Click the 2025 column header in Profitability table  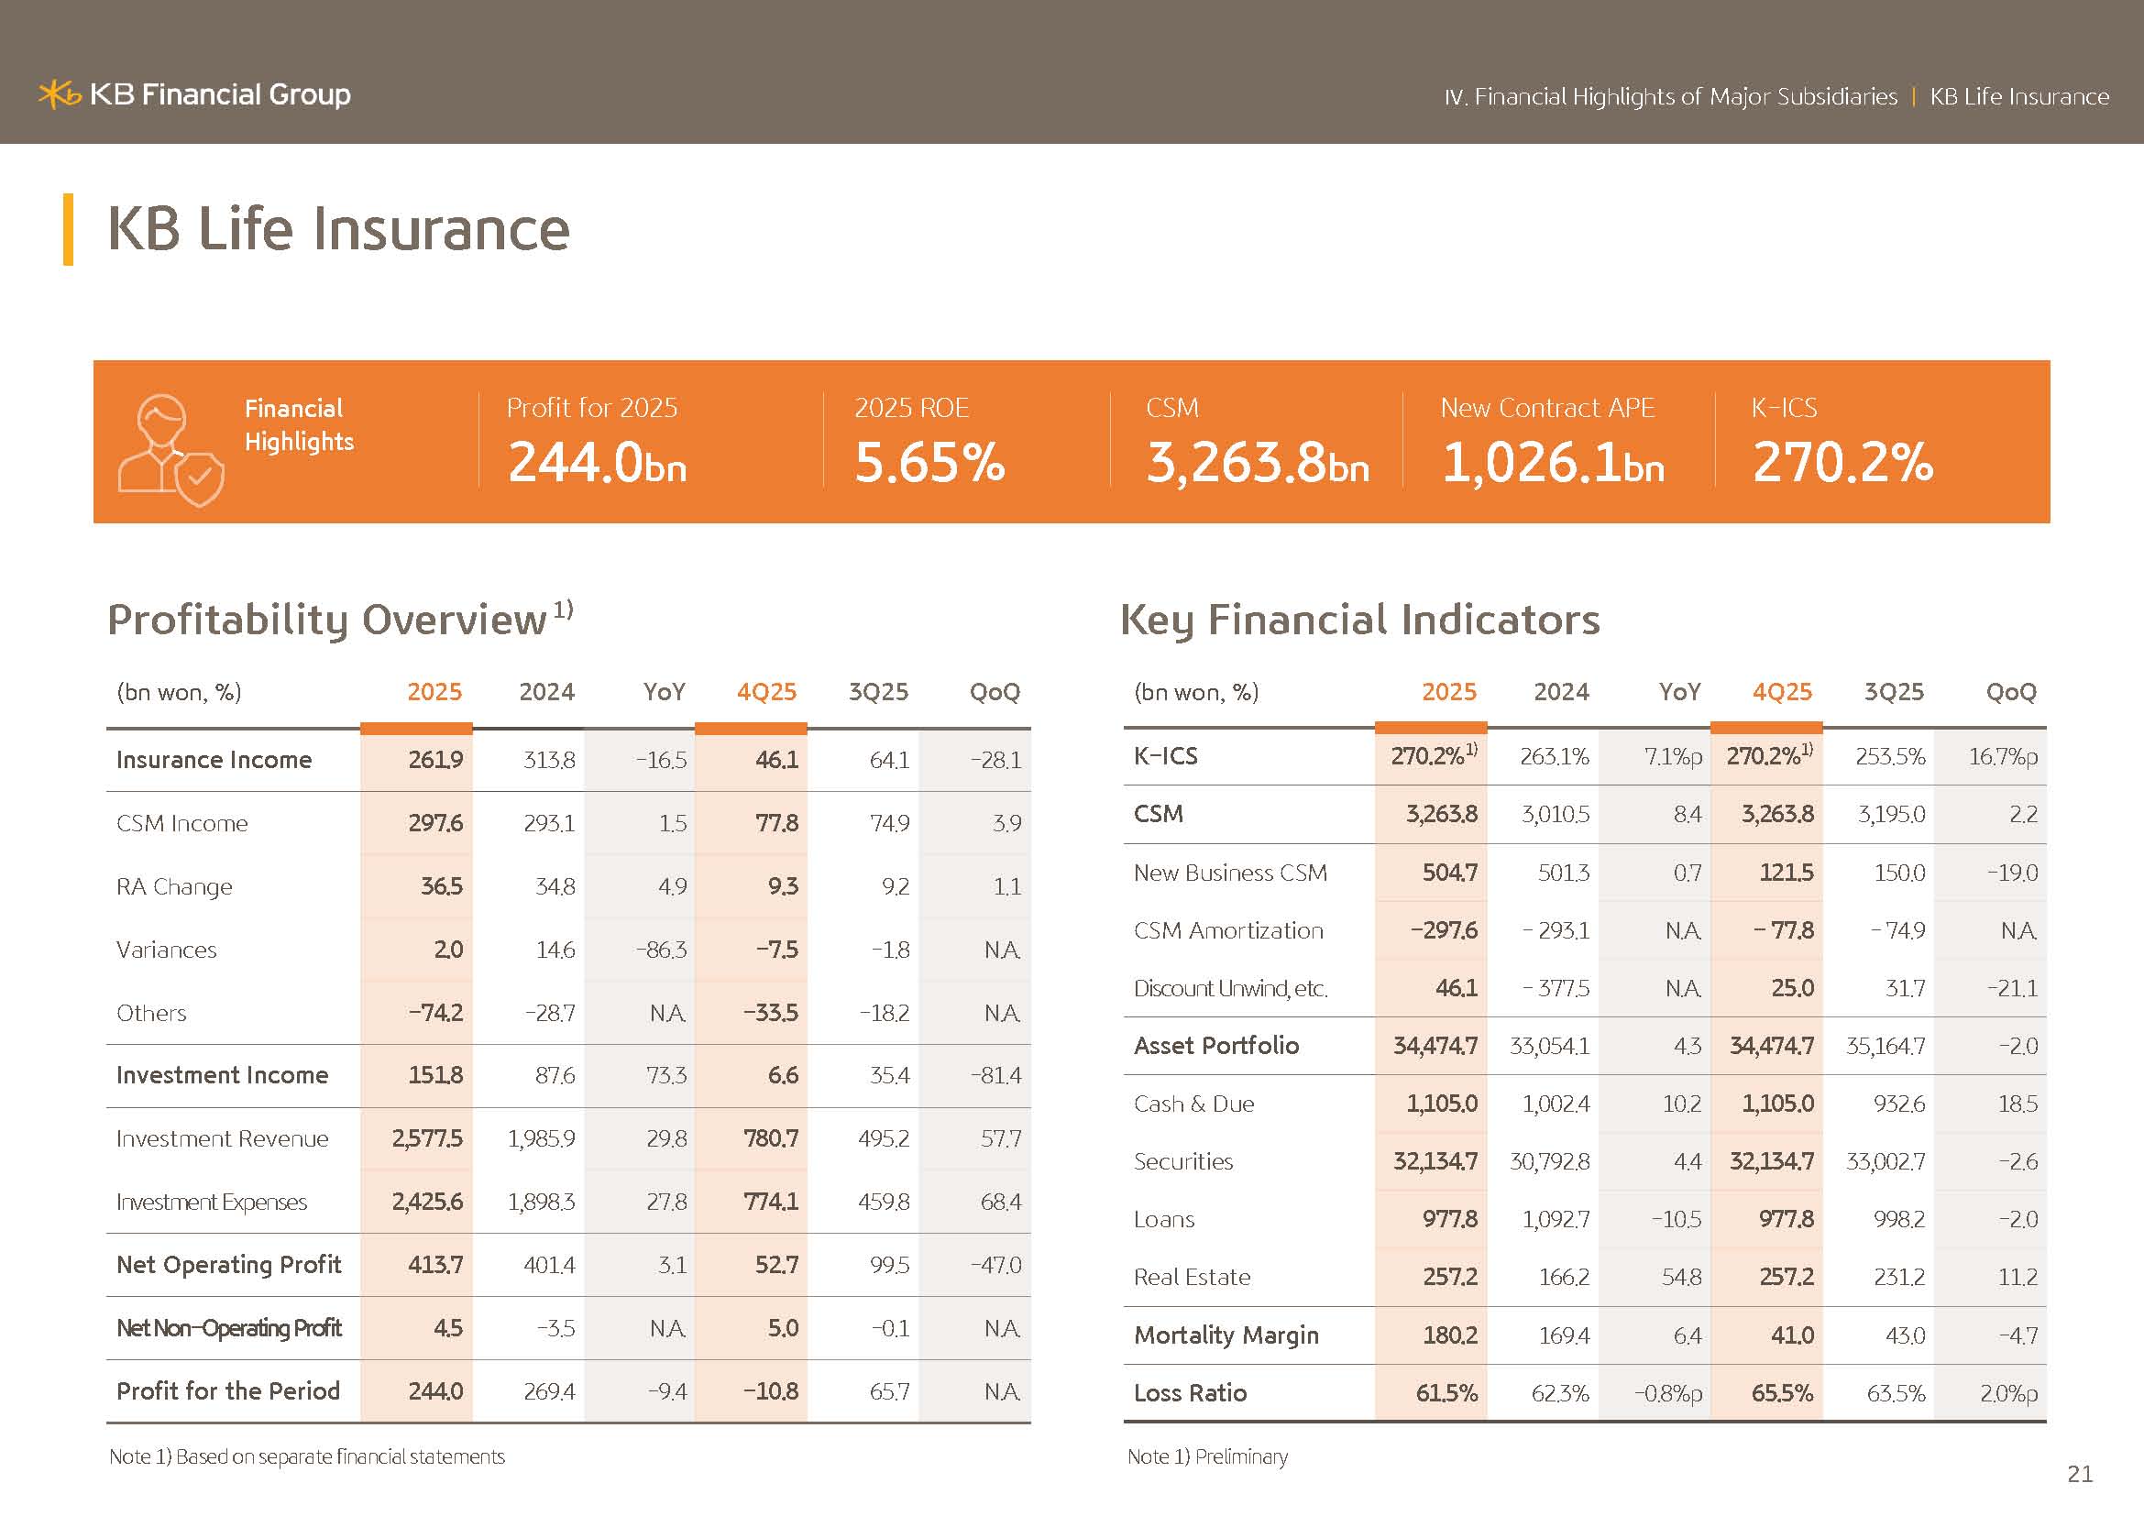(434, 692)
